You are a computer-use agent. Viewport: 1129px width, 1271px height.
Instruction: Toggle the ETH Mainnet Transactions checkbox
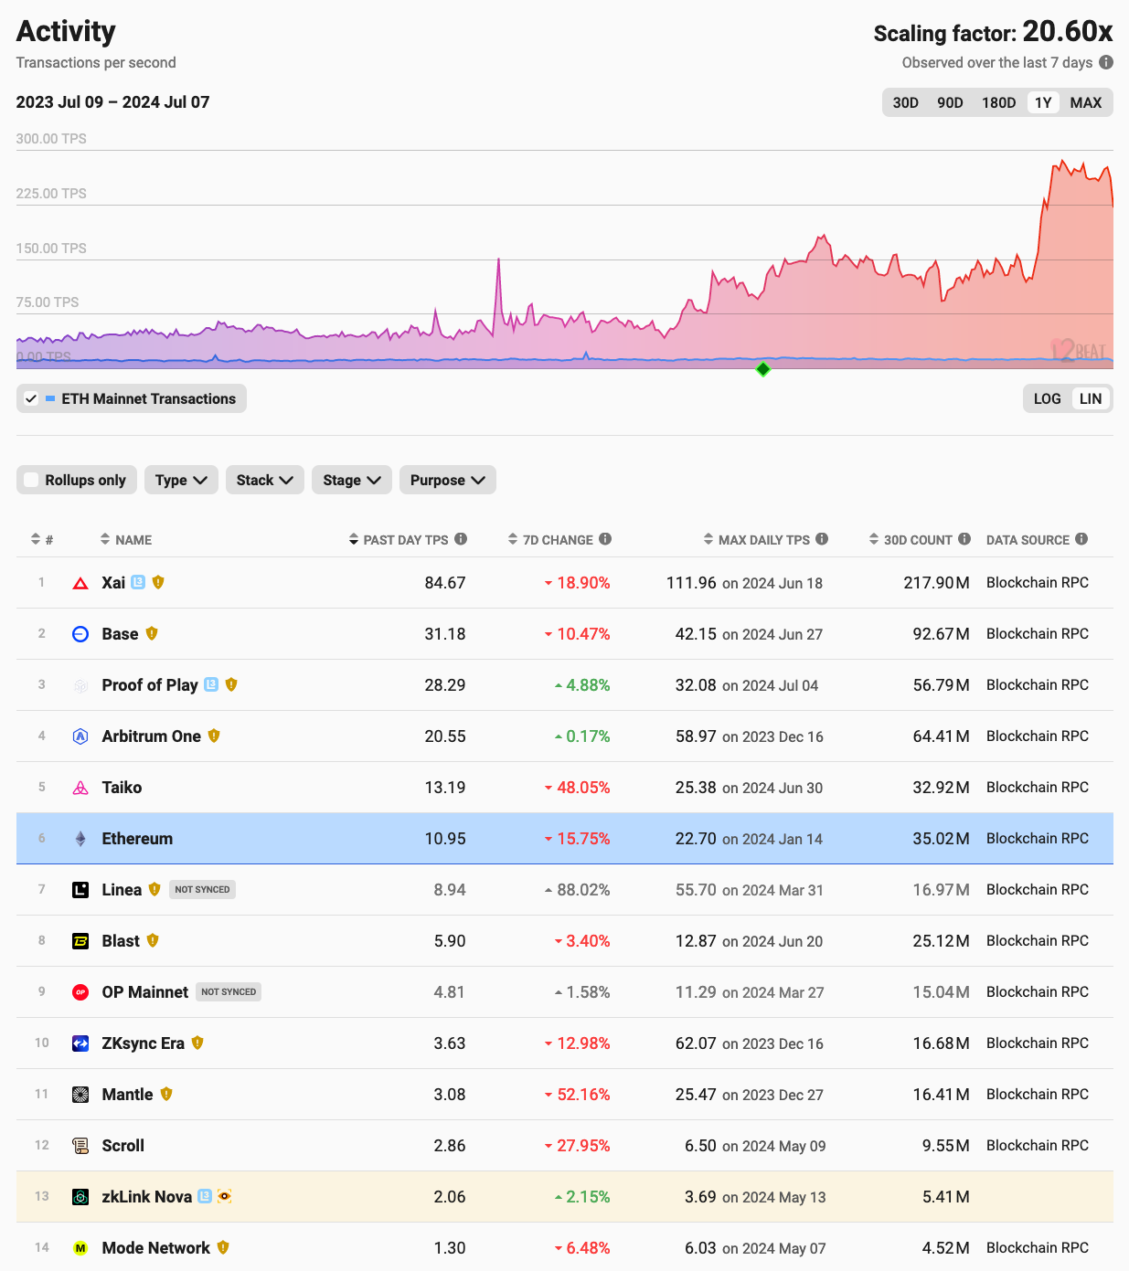pyautogui.click(x=31, y=398)
